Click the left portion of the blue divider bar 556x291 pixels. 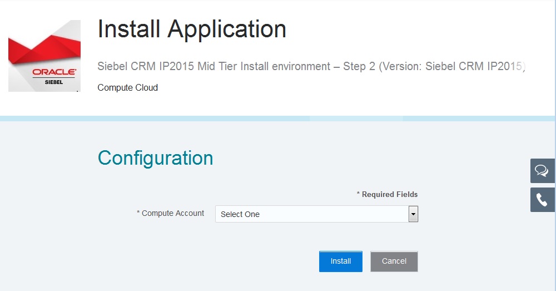(150, 119)
